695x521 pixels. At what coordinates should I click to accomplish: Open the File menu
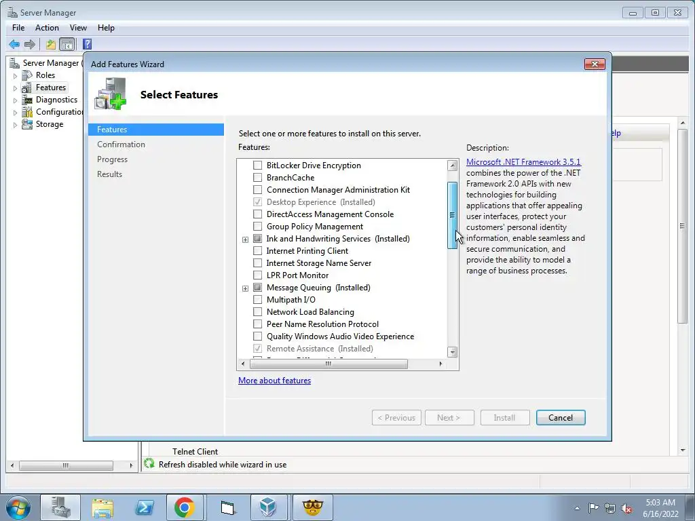coord(18,27)
